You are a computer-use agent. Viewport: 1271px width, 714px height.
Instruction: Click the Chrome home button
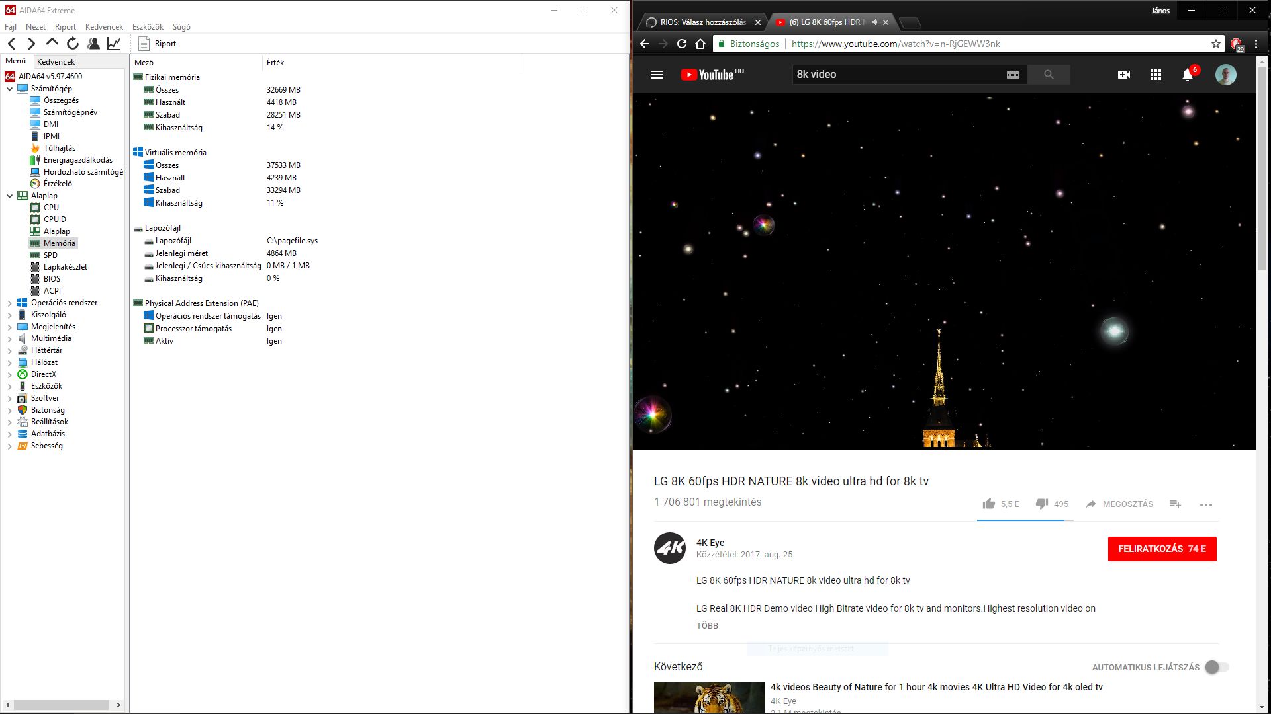click(700, 44)
